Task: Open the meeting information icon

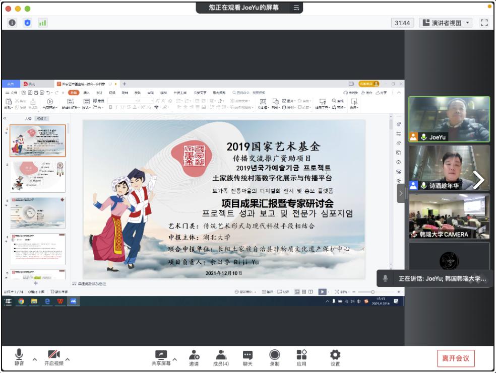Action: pos(12,23)
